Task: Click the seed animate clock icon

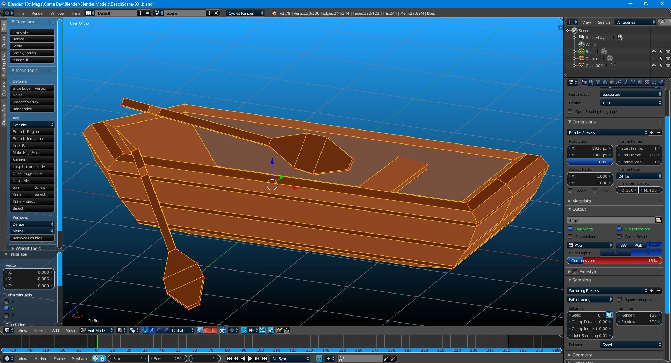Action: point(609,315)
